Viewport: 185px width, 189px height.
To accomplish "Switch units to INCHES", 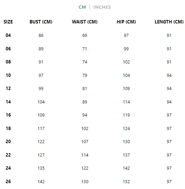I will click(x=102, y=7).
